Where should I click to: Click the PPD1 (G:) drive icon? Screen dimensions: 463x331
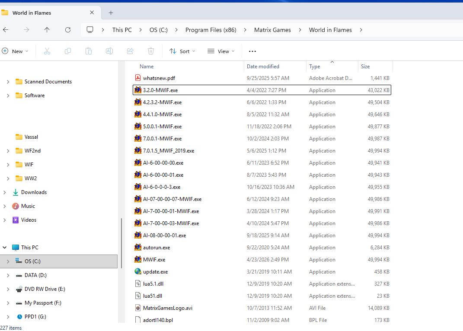point(19,317)
